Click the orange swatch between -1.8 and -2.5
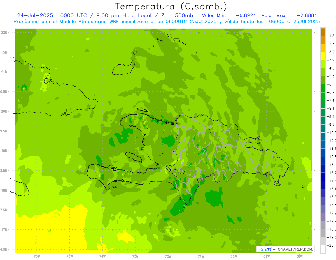Viewport: 336px width, 260px height. [323, 40]
